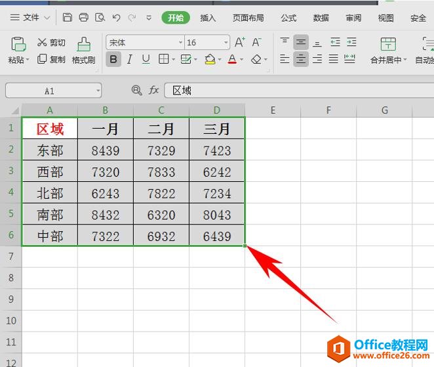Decrease the indent

coord(335,42)
